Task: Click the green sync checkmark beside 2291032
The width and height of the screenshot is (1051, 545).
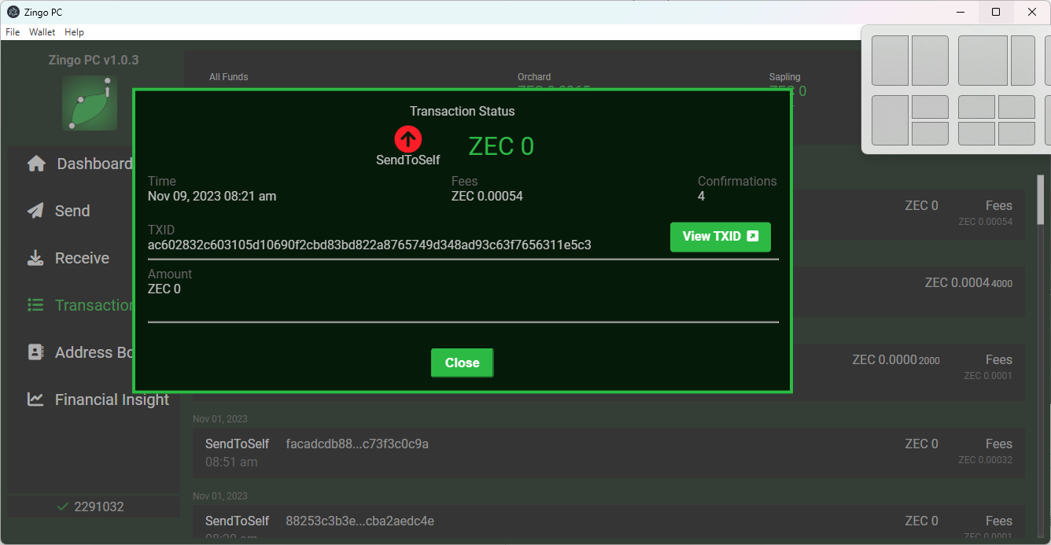Action: click(x=63, y=506)
